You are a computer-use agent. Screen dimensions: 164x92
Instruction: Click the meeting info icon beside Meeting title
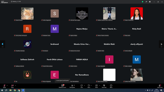(12, 2)
